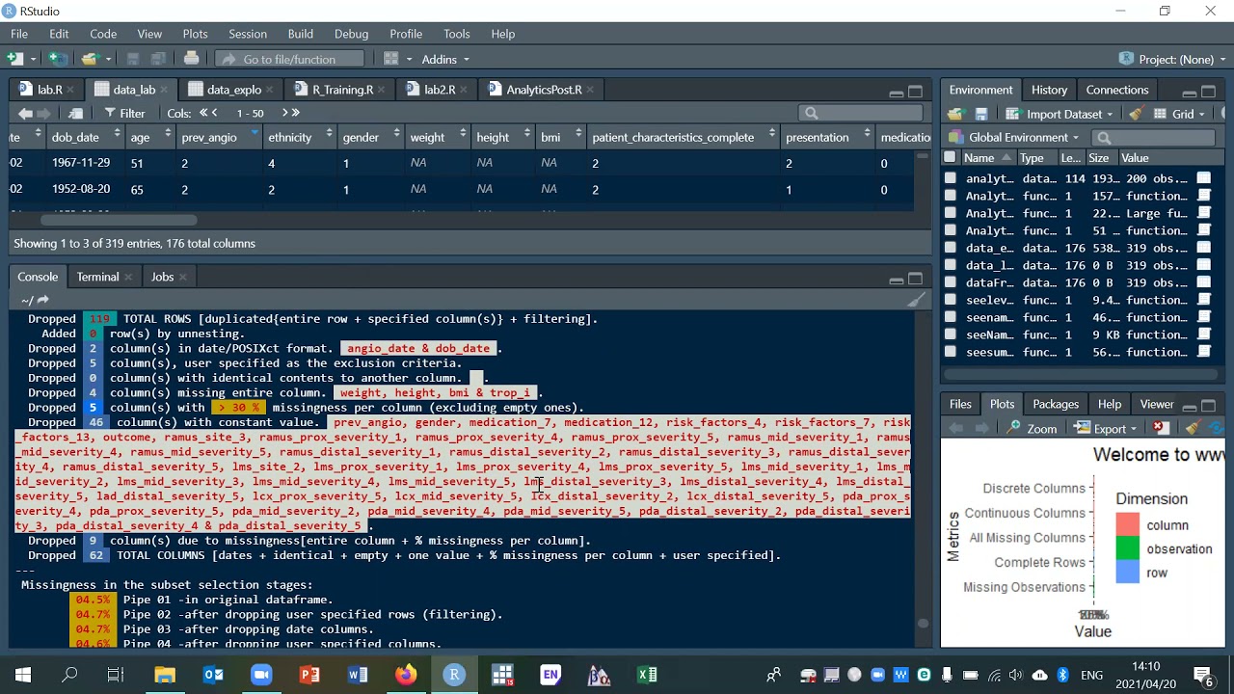Close the Jobs tab

coord(182,277)
